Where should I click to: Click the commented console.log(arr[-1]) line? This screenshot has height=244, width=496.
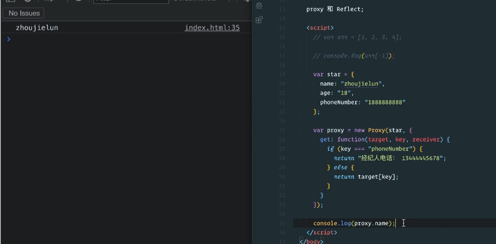[354, 56]
